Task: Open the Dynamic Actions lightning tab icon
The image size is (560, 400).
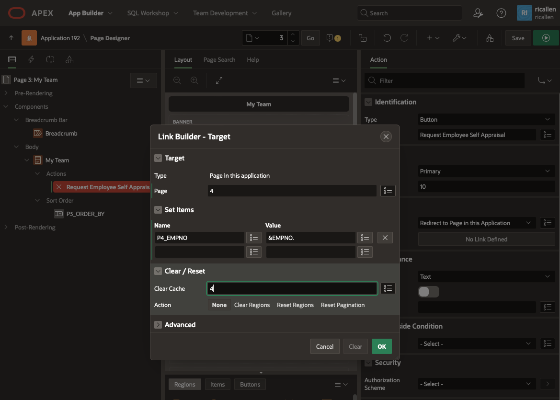Action: tap(32, 59)
